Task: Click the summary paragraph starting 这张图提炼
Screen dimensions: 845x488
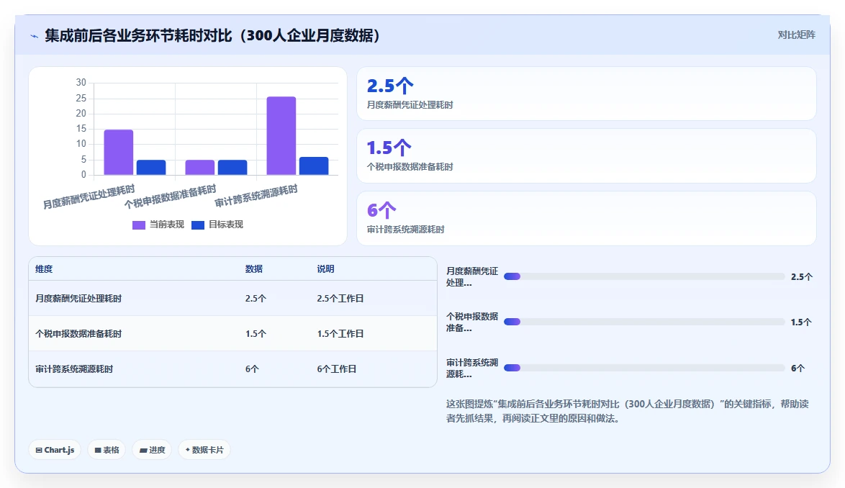Action: click(x=628, y=411)
